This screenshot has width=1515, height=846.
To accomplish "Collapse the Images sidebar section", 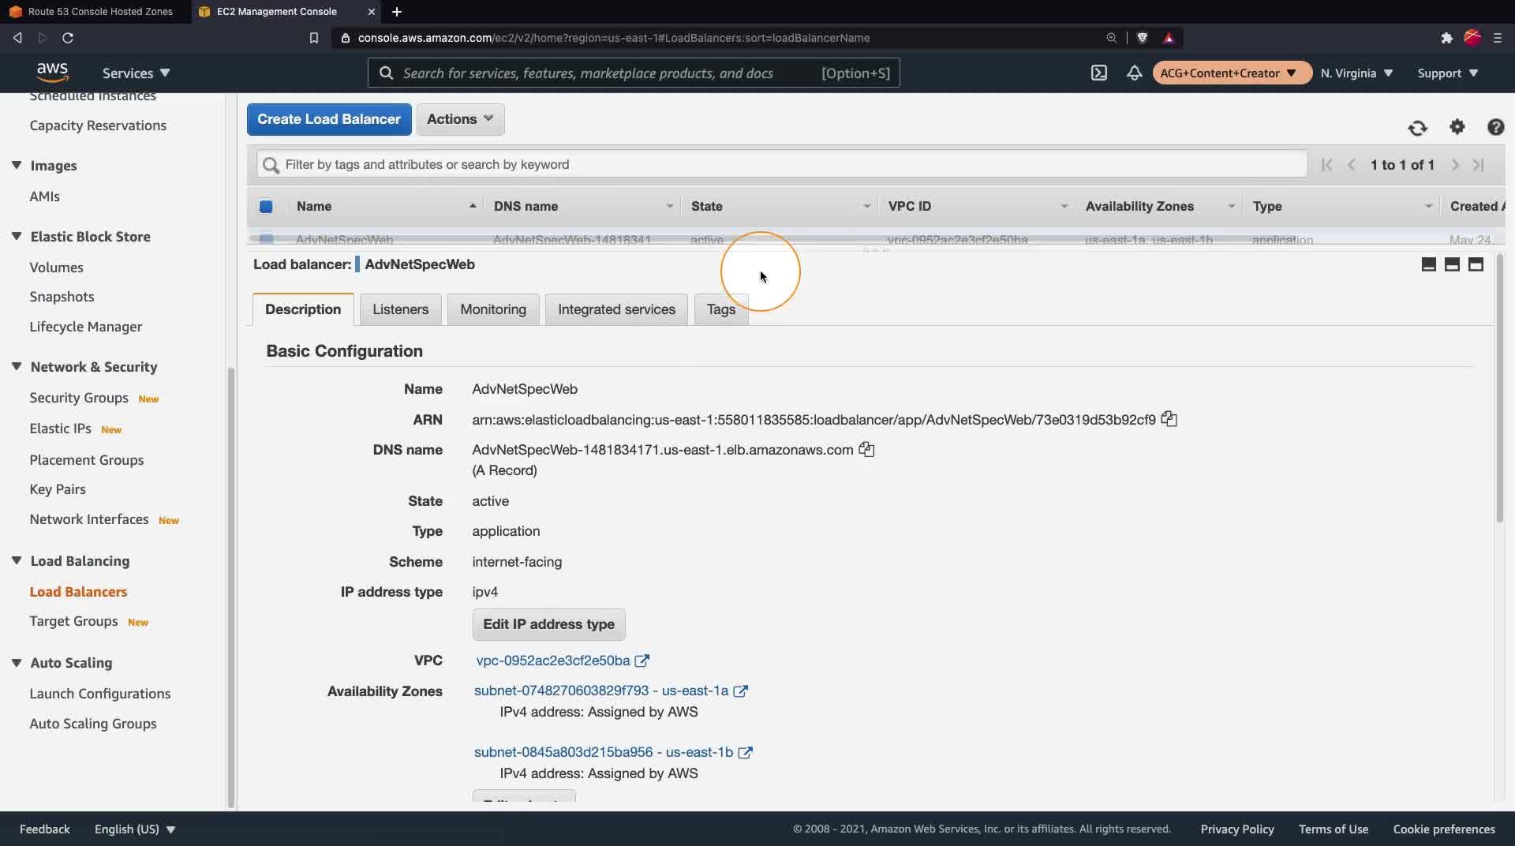I will [16, 165].
